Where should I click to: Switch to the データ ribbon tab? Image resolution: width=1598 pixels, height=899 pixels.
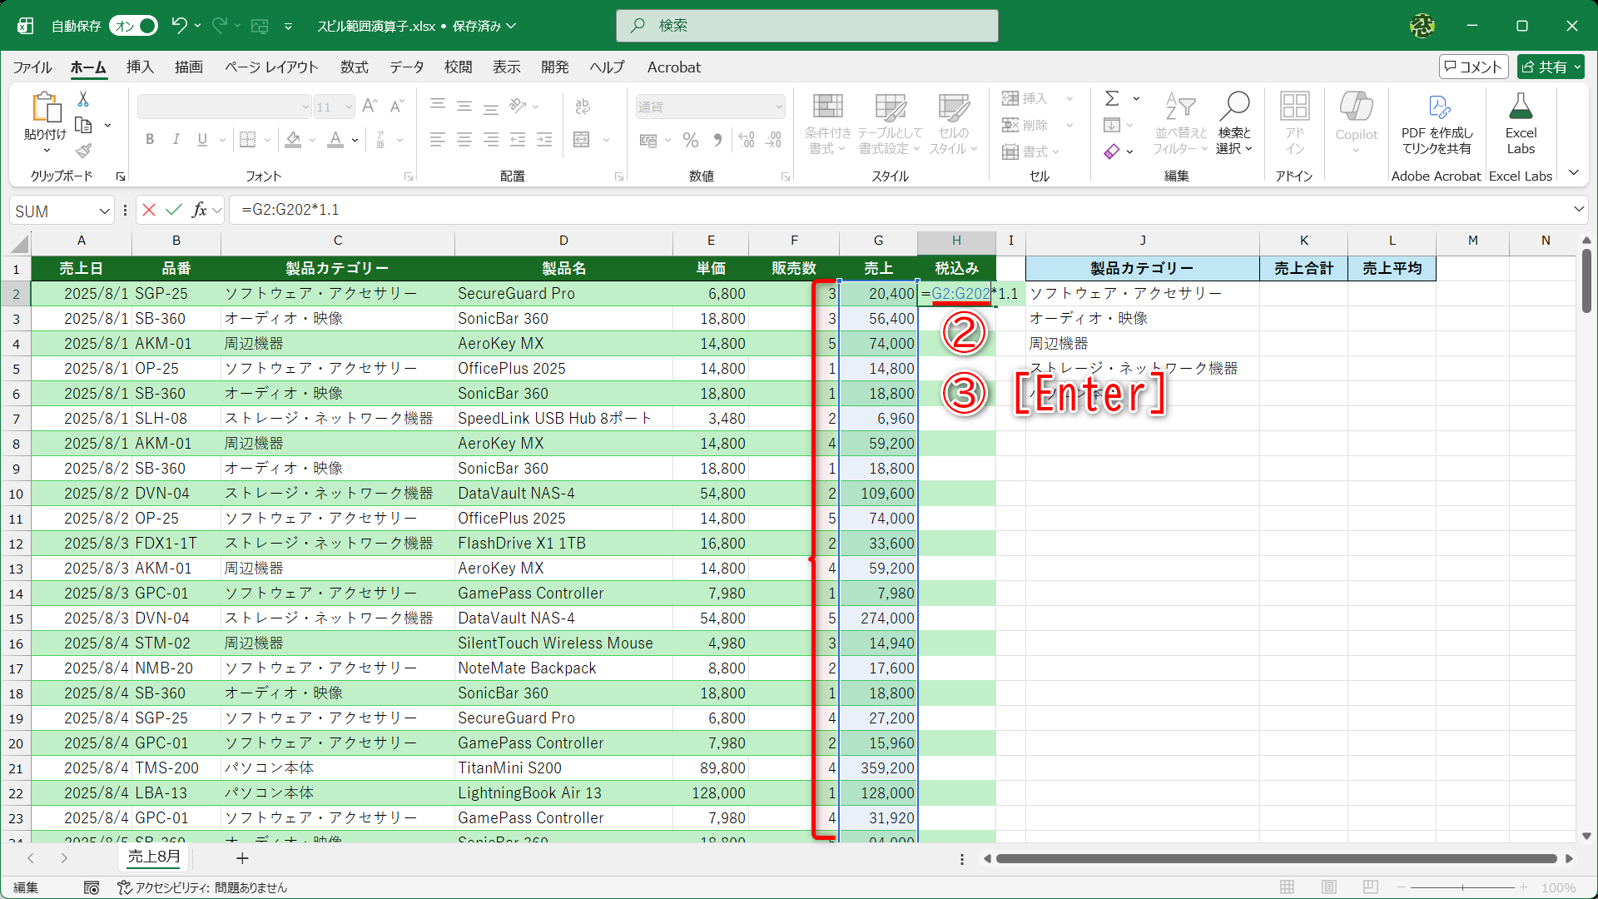[x=405, y=67]
